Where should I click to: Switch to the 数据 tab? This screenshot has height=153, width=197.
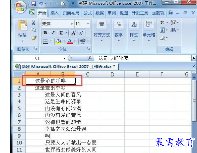(x=100, y=13)
